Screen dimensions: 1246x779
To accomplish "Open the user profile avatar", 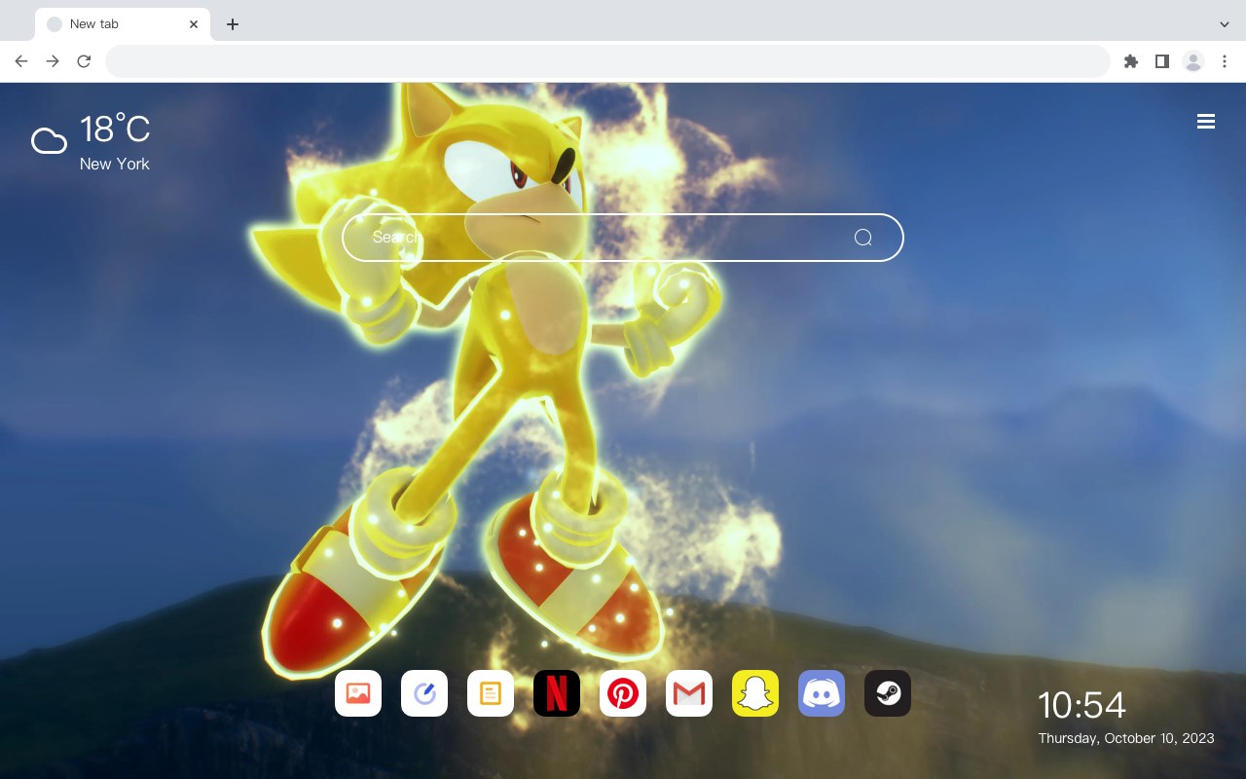I will click(1193, 61).
